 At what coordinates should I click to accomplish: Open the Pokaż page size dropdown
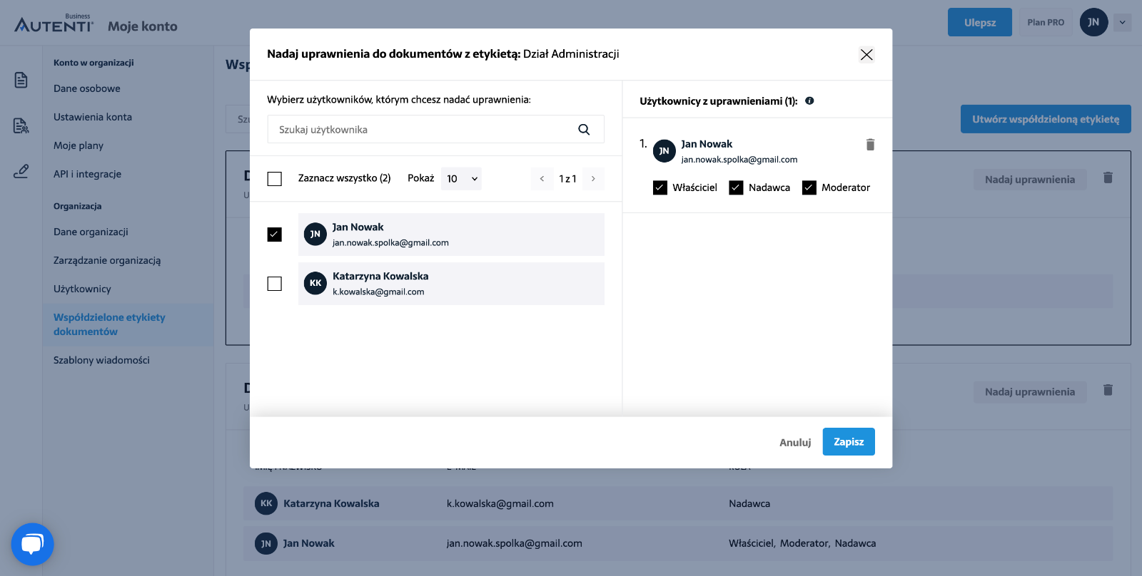[x=461, y=179]
